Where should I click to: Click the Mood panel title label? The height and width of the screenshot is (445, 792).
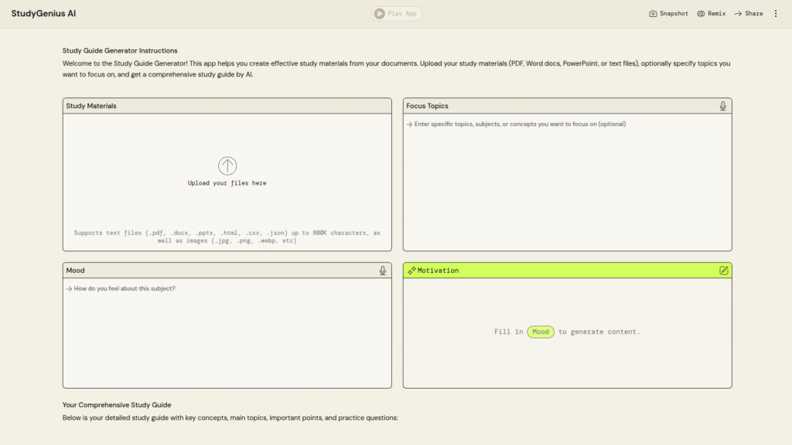point(76,270)
